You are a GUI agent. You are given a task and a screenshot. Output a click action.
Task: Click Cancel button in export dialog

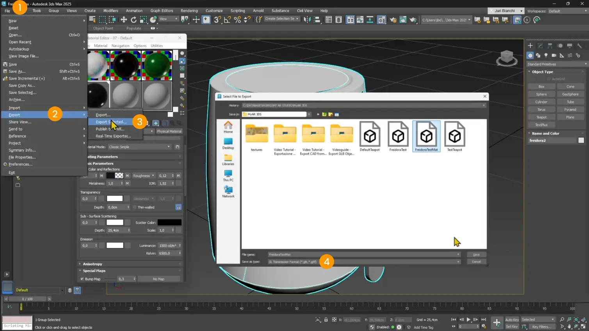point(476,262)
